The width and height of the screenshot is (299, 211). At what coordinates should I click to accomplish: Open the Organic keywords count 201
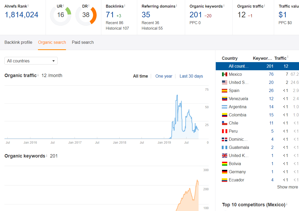tap(196, 15)
